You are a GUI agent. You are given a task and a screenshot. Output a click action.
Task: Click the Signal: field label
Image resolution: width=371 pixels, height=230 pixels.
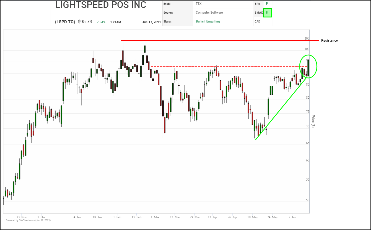coord(168,21)
